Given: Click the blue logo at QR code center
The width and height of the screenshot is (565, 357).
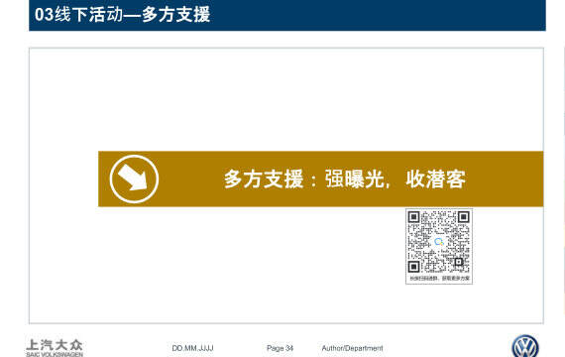Looking at the screenshot, I should (x=438, y=242).
